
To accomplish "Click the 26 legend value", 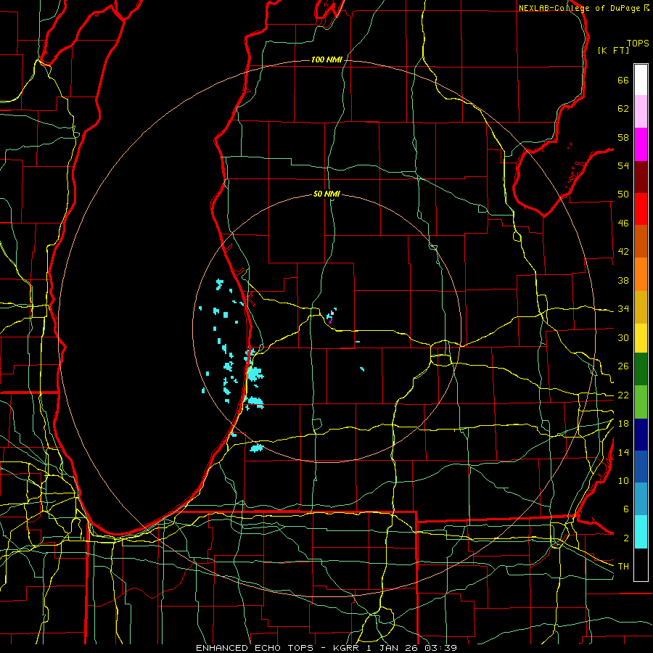I will coord(623,366).
